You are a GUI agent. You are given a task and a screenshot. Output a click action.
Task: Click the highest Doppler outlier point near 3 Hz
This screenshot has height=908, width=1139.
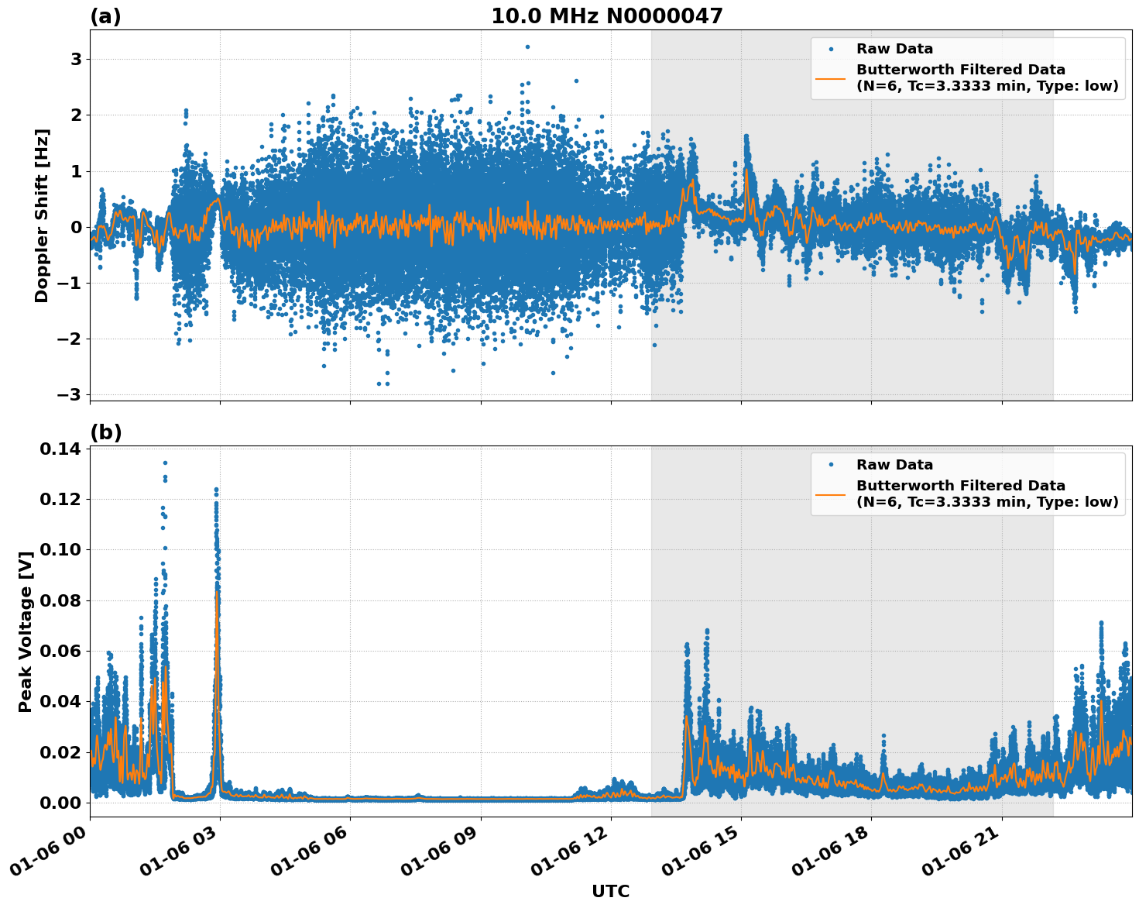tap(527, 47)
